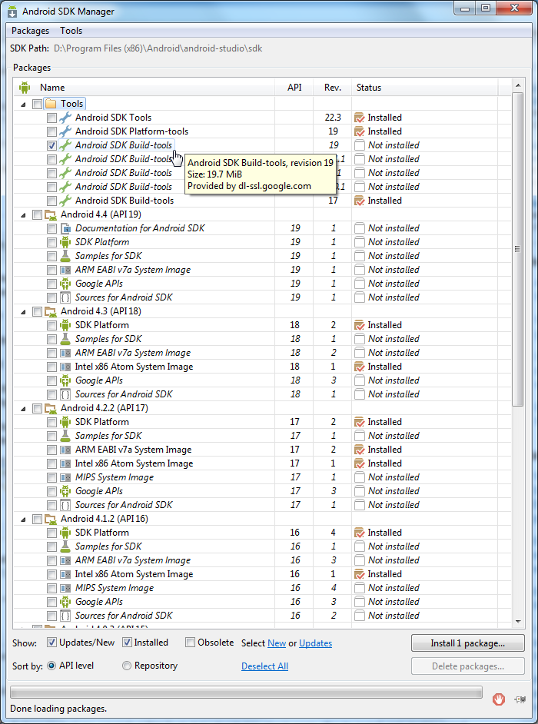Open the Tools menu
This screenshot has height=724, width=538.
tap(71, 31)
